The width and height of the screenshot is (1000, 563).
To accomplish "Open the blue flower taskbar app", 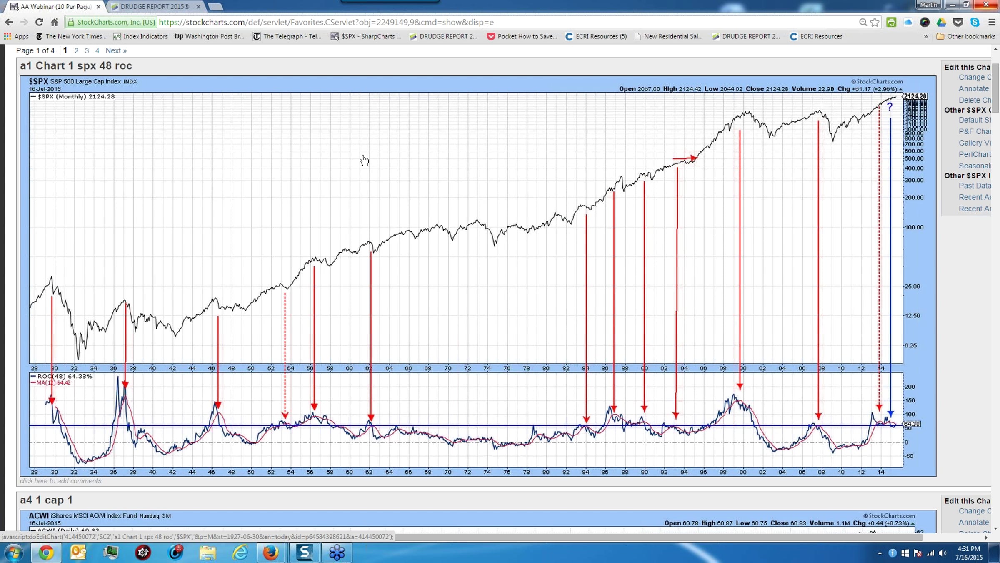I will 337,553.
